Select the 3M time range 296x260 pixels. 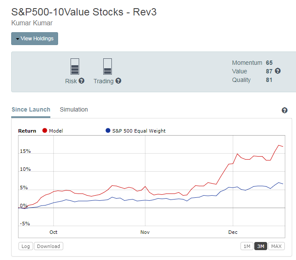(261, 246)
